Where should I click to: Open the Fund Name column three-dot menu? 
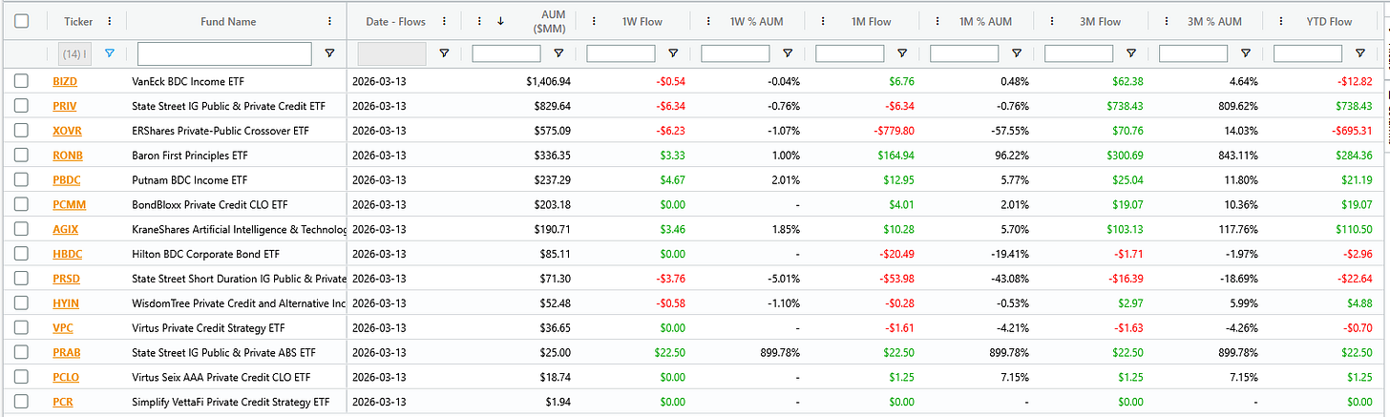click(330, 21)
